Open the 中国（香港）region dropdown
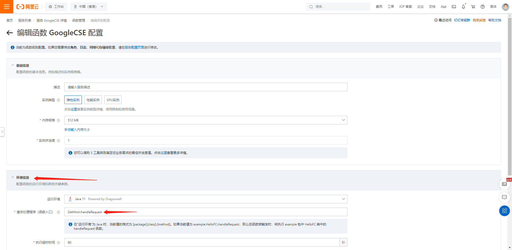Image resolution: width=512 pixels, height=250 pixels. pos(89,7)
